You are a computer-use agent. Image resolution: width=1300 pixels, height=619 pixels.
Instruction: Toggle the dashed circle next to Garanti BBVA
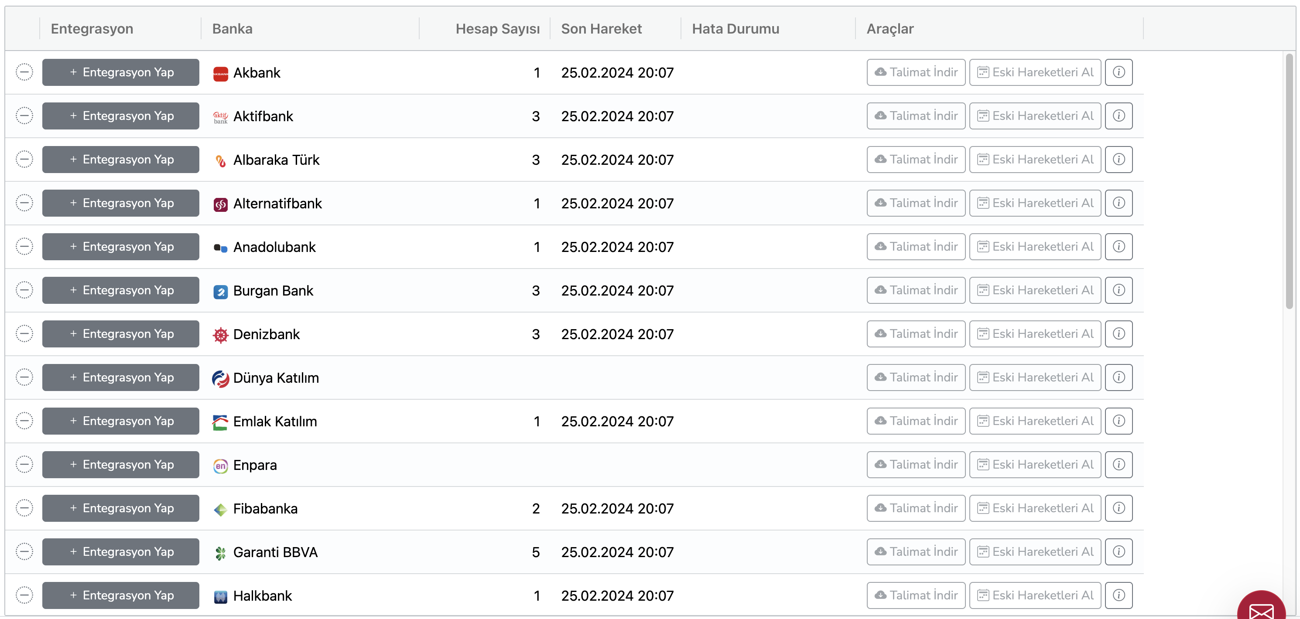coord(25,551)
